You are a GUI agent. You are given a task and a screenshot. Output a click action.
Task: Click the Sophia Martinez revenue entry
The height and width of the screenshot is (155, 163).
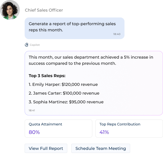point(66,102)
